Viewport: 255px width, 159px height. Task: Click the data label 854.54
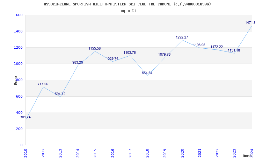(x=147, y=73)
